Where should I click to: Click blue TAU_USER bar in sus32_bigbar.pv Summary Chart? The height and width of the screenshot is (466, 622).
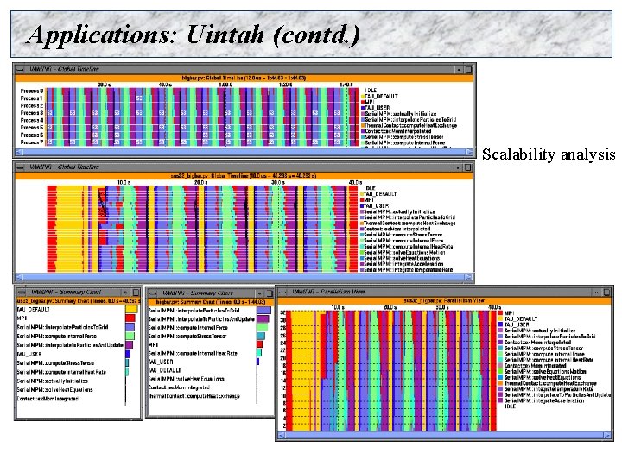(128, 354)
